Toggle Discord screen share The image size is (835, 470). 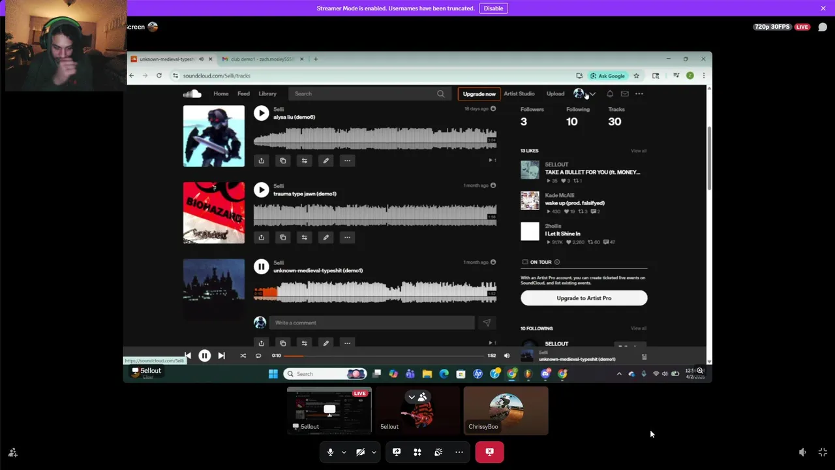click(x=397, y=452)
